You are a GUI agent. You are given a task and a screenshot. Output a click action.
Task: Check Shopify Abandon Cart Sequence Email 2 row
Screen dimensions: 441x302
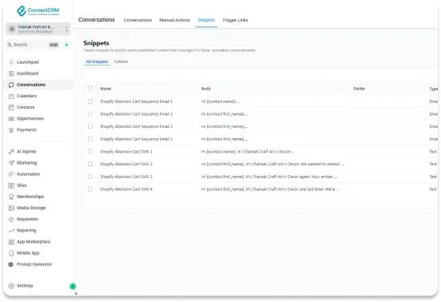click(x=90, y=113)
